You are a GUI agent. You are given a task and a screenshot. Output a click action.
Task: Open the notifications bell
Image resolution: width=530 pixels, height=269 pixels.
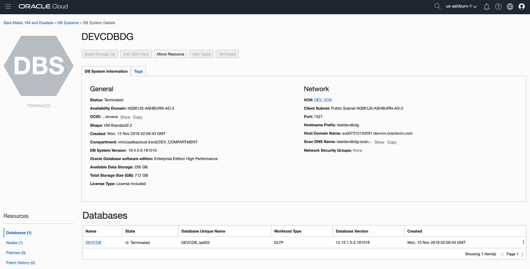tap(486, 7)
